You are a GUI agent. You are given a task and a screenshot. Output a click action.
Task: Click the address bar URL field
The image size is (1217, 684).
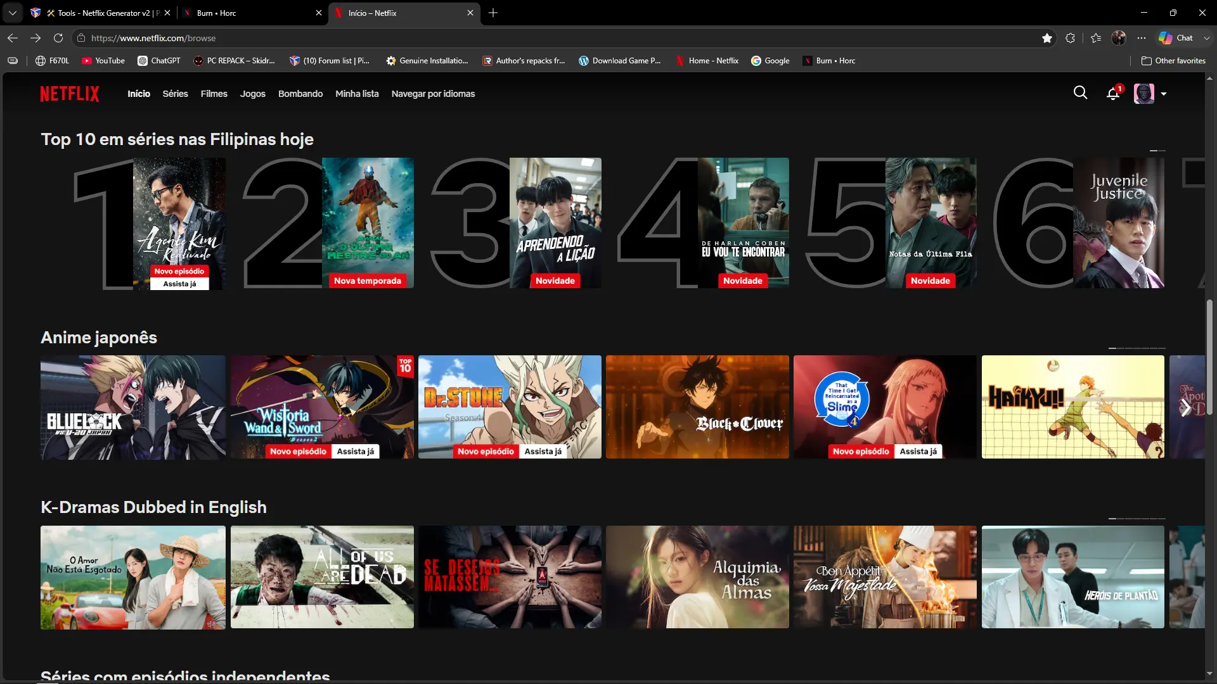(x=564, y=38)
